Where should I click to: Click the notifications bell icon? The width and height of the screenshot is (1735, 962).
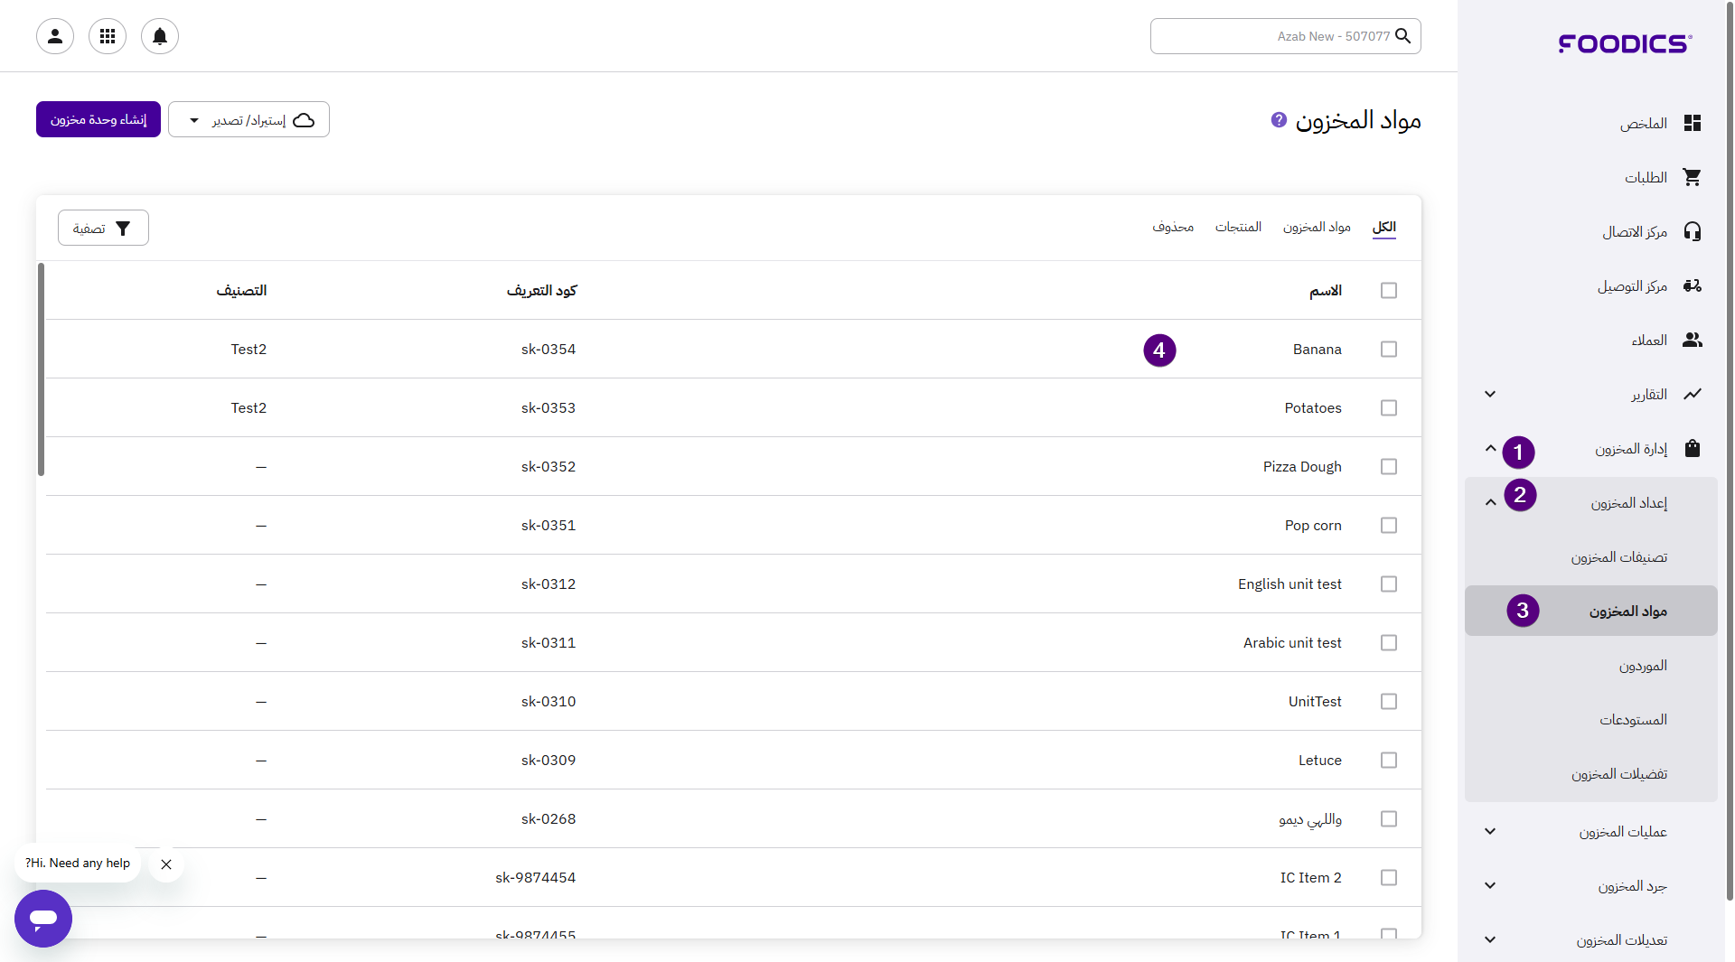[160, 36]
